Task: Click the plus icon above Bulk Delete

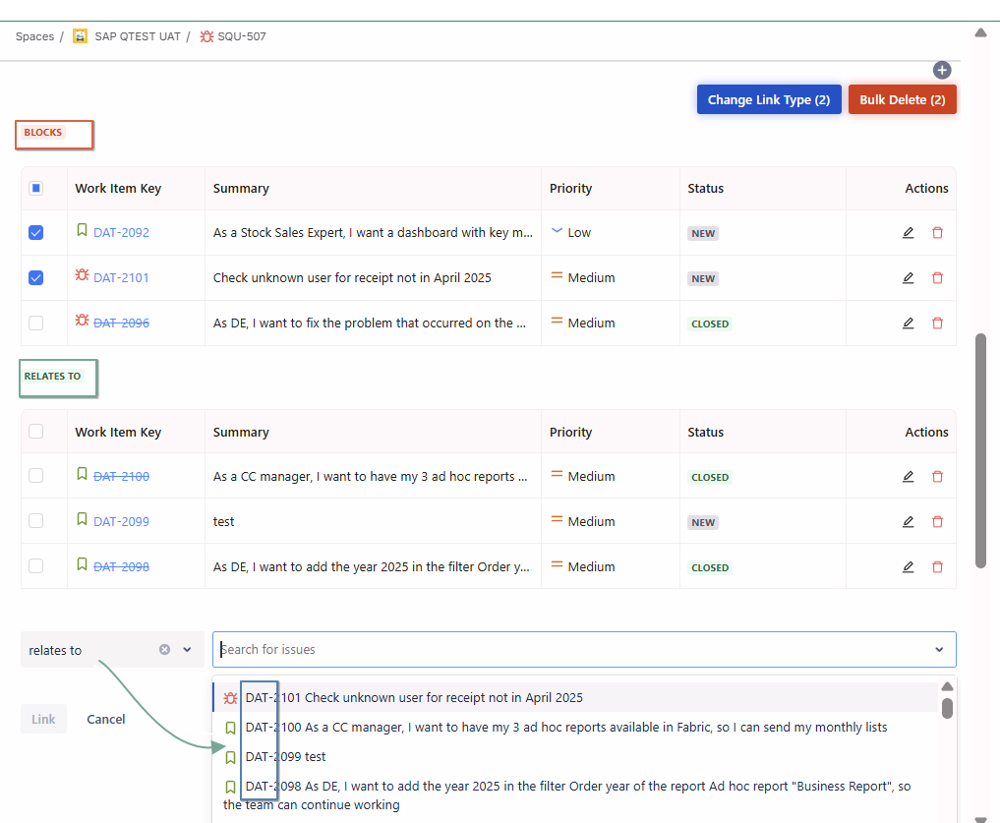Action: [941, 70]
